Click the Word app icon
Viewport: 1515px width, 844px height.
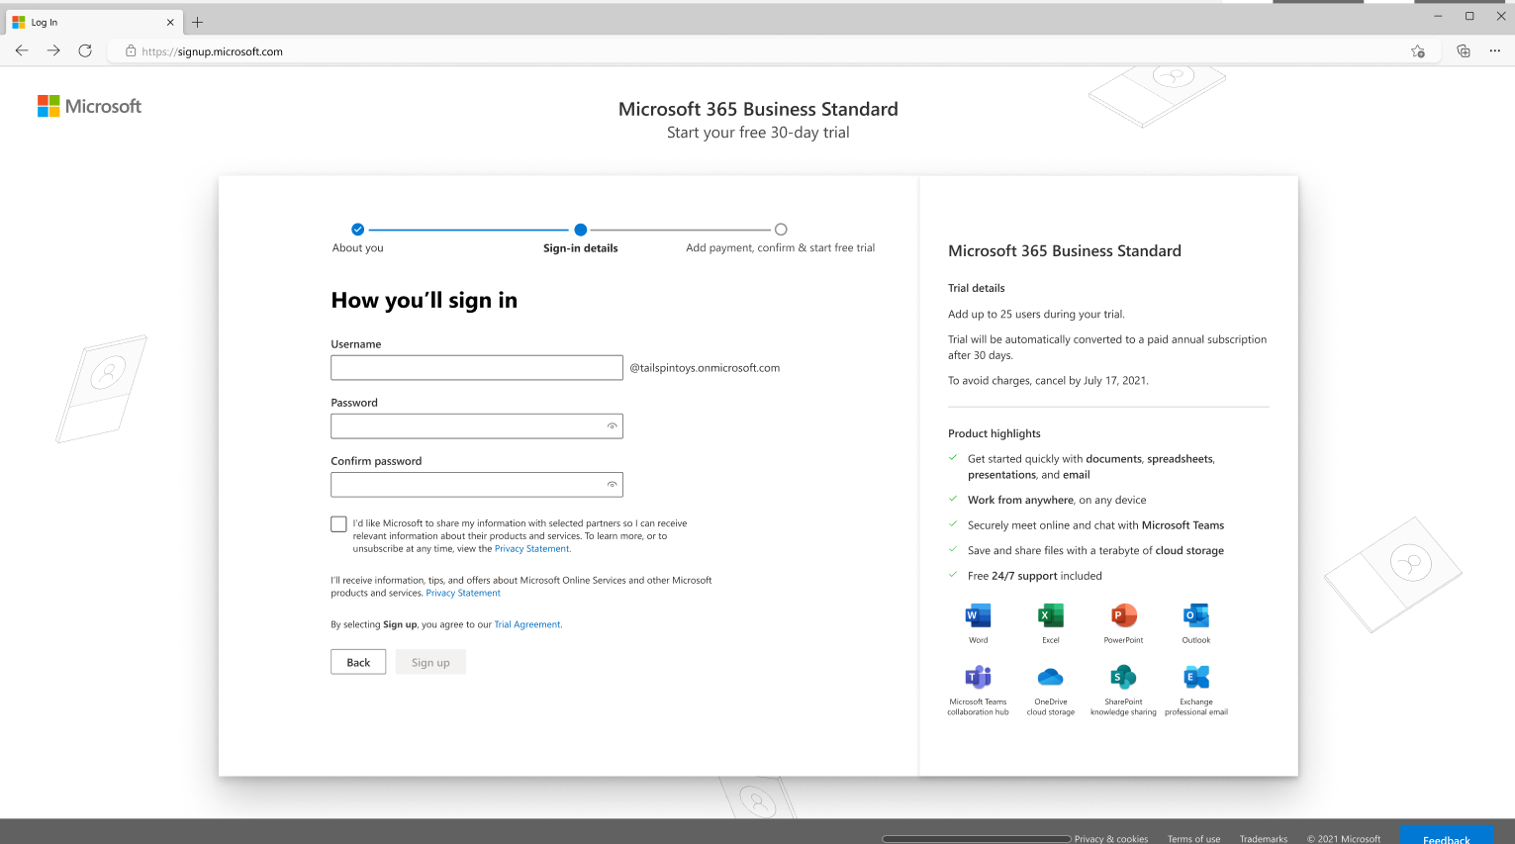(978, 615)
